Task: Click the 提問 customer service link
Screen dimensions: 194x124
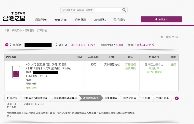Action: [x=174, y=64]
